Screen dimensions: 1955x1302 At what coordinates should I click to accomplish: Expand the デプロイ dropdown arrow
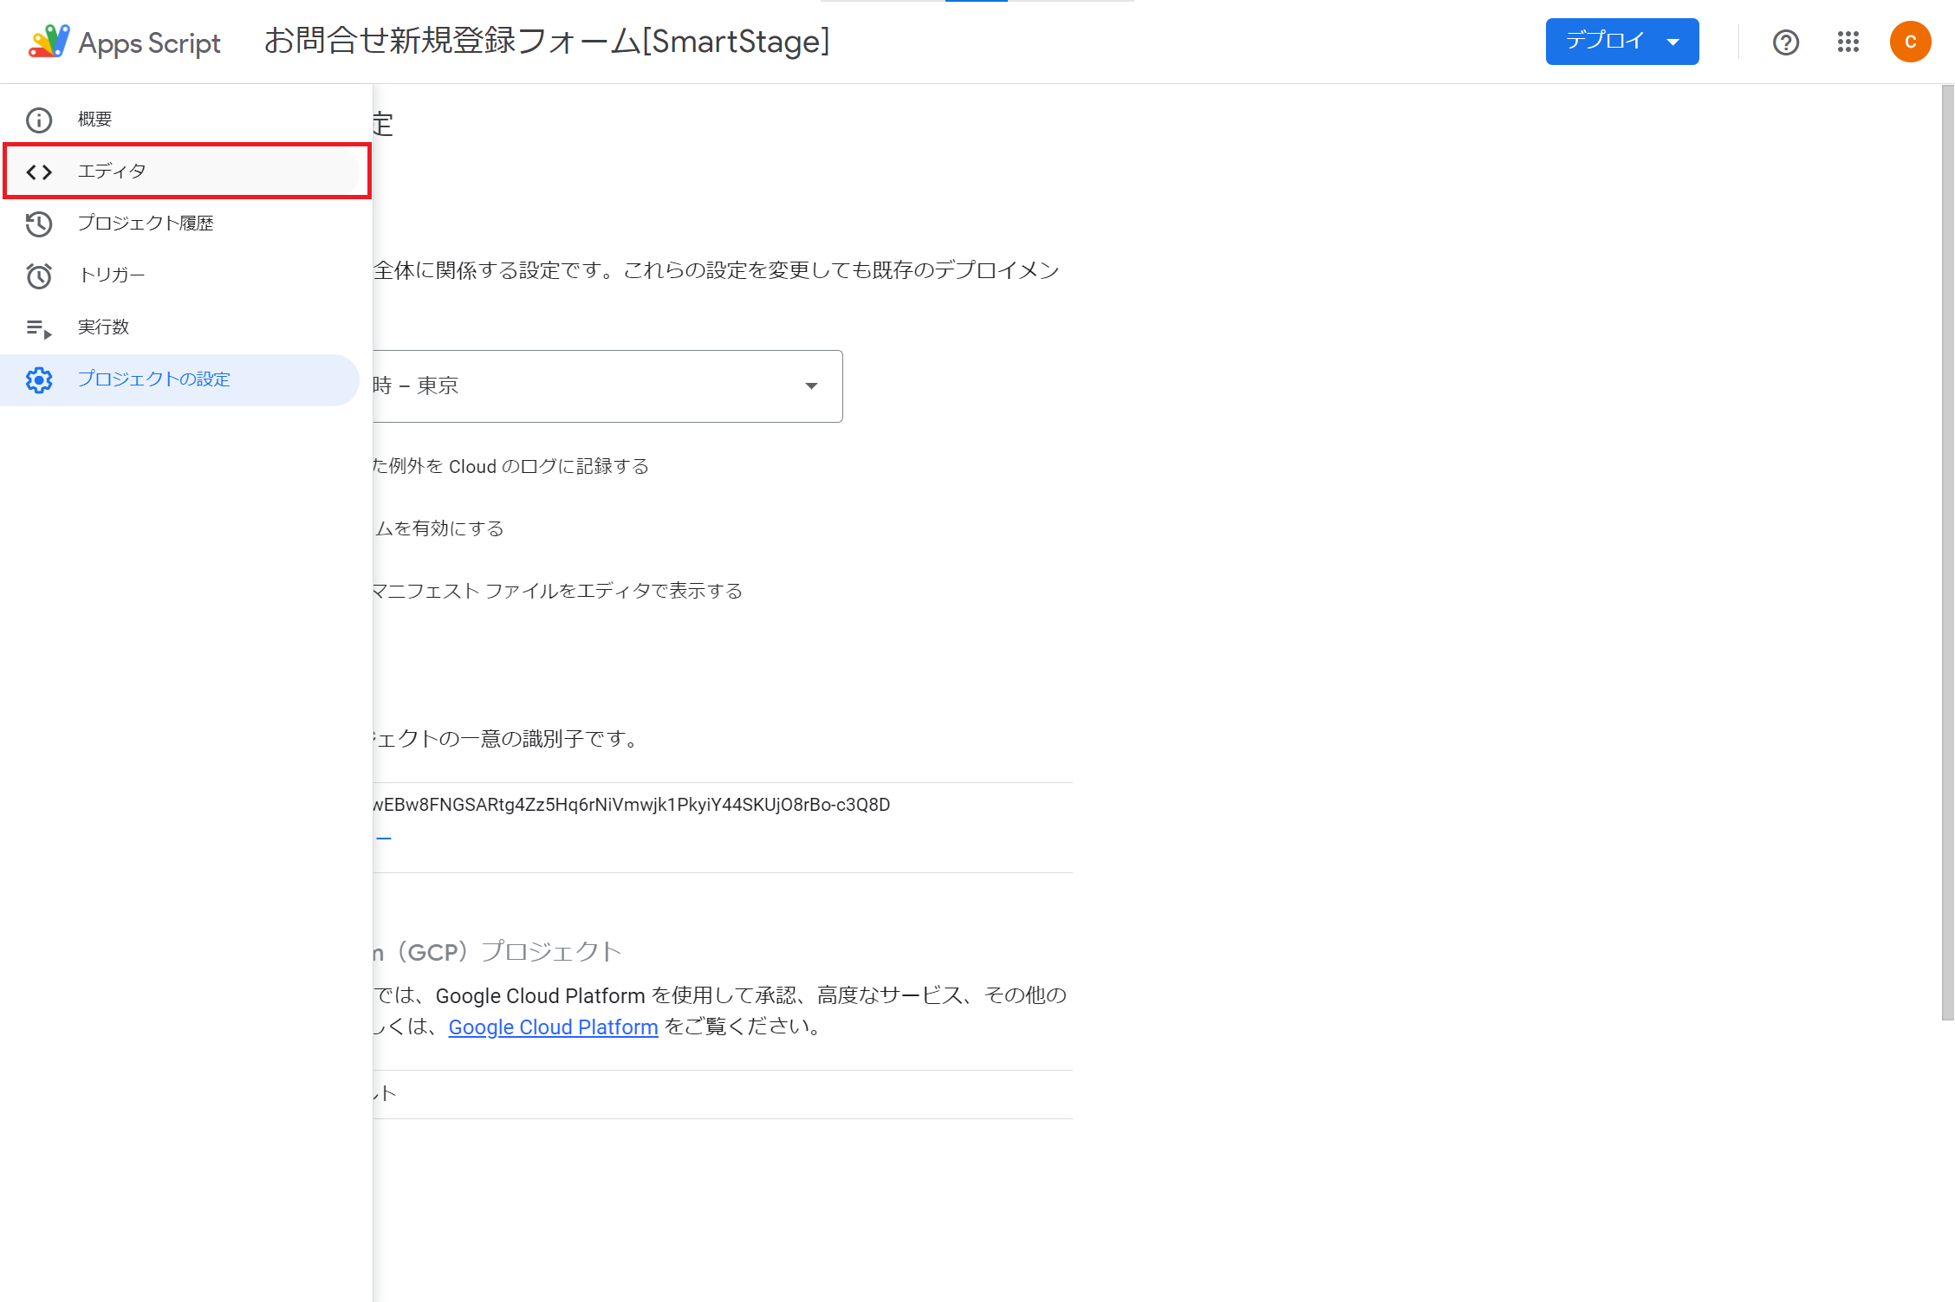click(1673, 42)
